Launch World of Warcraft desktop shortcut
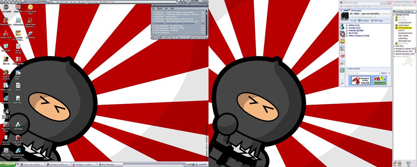Screen dimensions: 417x167 (x=6, y=73)
